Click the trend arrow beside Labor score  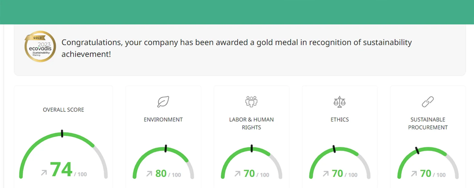click(237, 174)
